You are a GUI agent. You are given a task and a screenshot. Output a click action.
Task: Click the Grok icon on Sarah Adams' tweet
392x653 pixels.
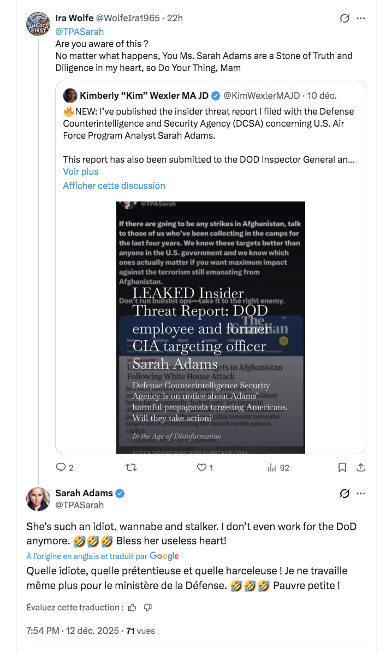point(345,494)
